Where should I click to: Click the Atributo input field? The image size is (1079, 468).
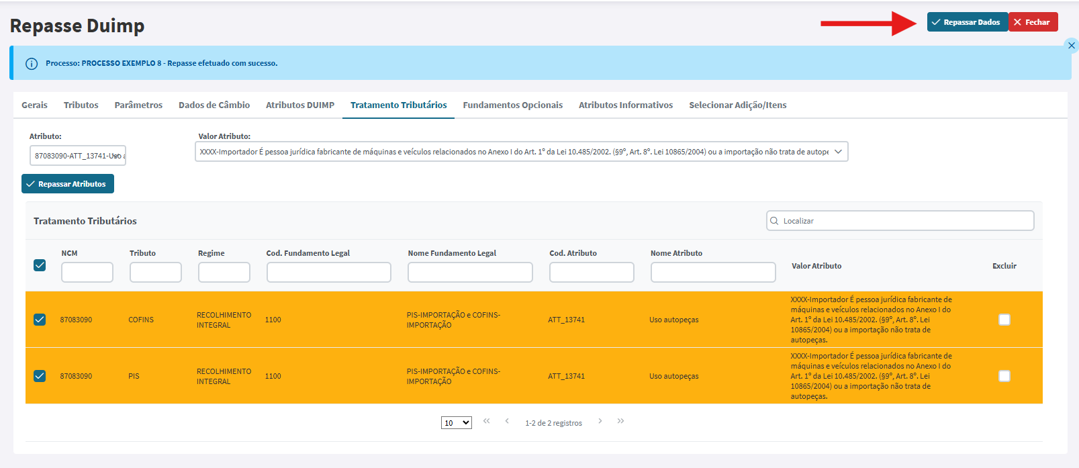click(x=78, y=156)
